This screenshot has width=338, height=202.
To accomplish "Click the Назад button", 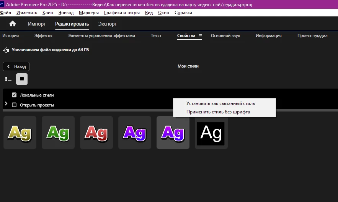I will point(16,66).
